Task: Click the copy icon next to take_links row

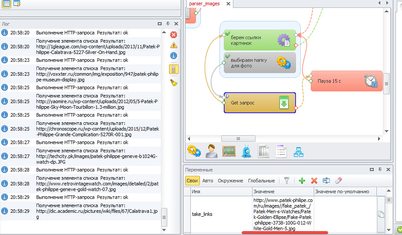Action: click(x=381, y=214)
